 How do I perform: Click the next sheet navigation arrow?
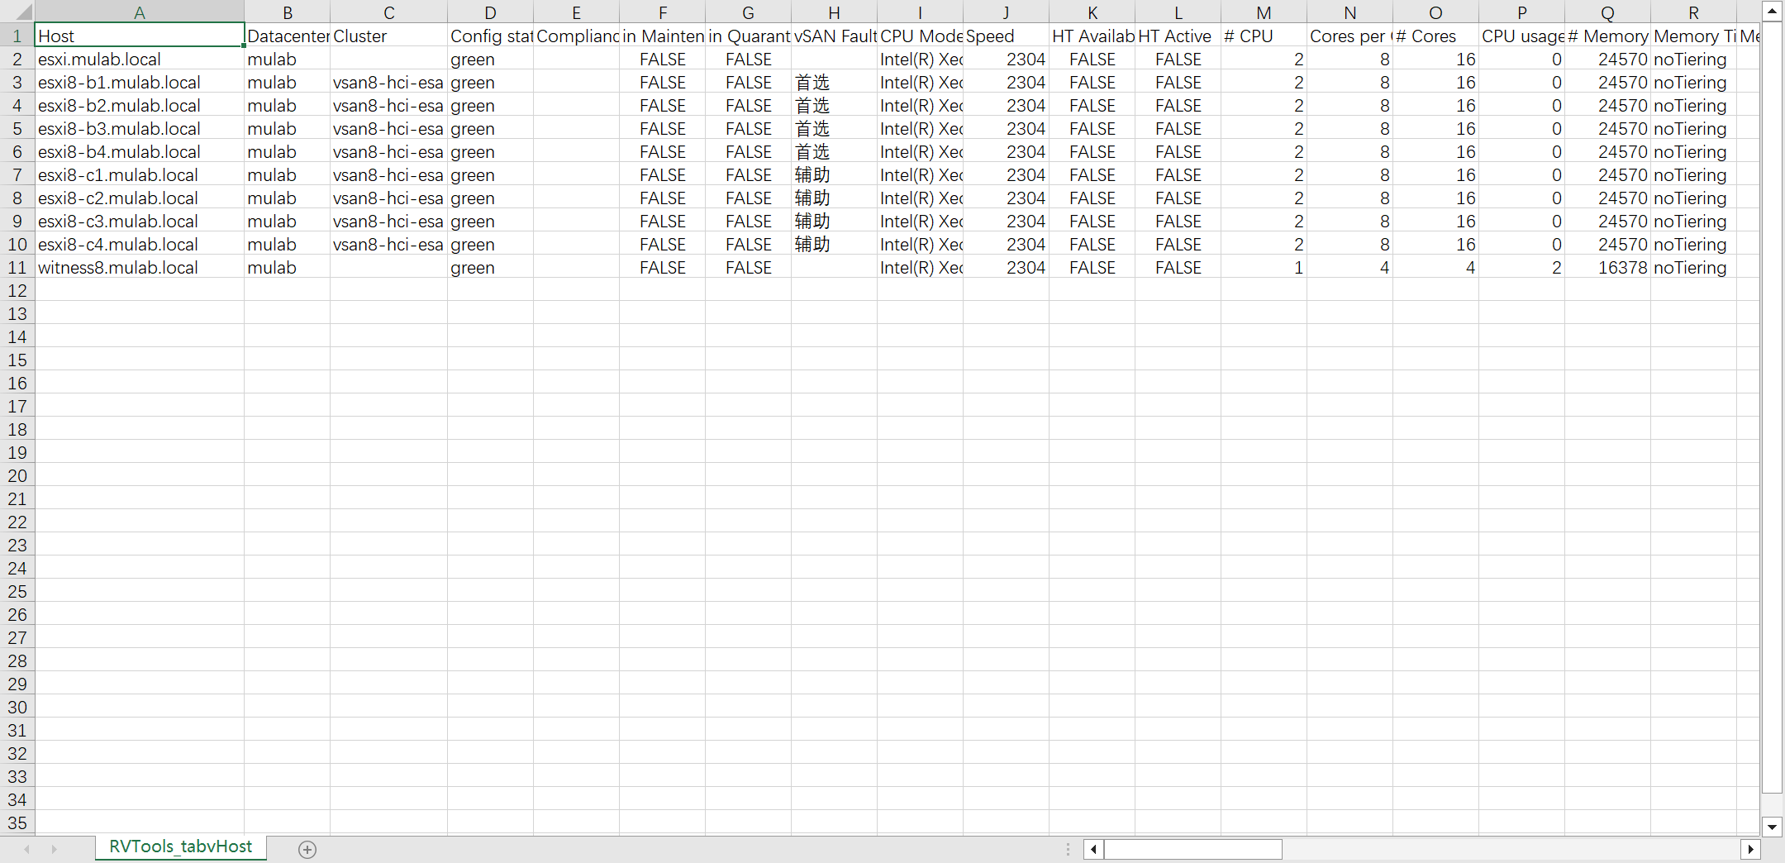pos(55,849)
